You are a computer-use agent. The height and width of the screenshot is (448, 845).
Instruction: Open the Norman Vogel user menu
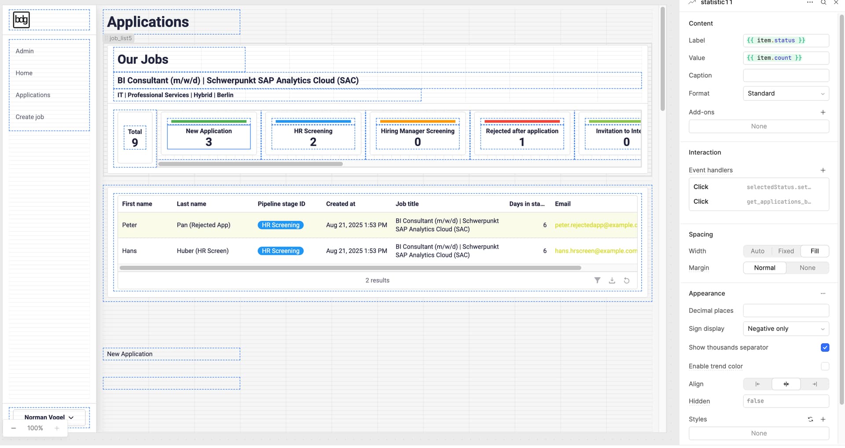[x=49, y=417]
